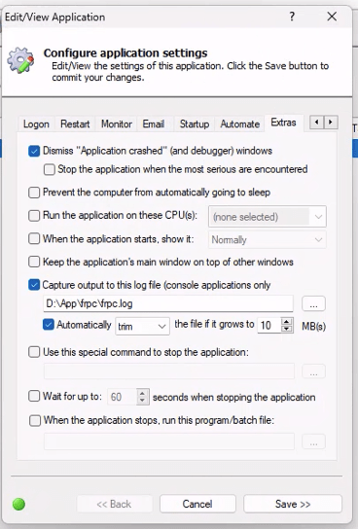The width and height of the screenshot is (358, 529).
Task: Browse for the special stop command
Action: [313, 371]
